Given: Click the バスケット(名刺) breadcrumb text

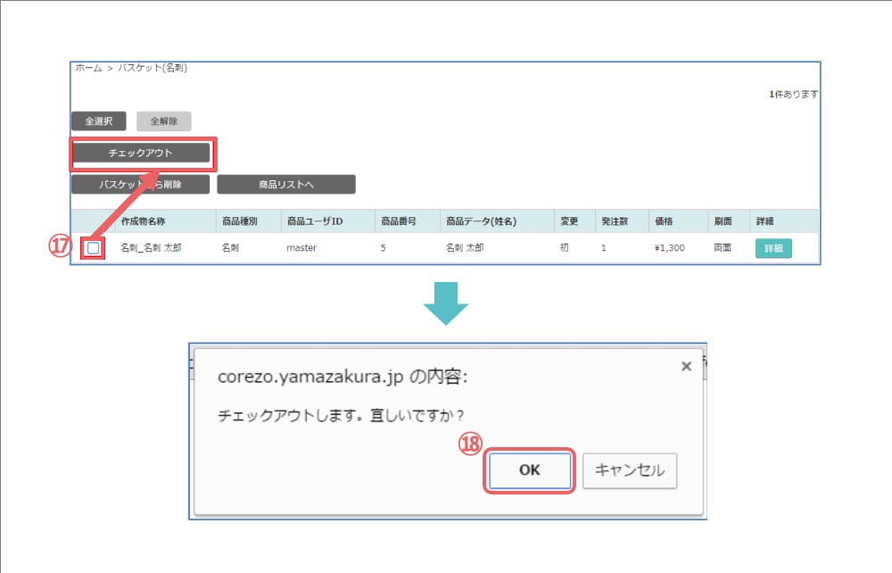Looking at the screenshot, I should (152, 68).
